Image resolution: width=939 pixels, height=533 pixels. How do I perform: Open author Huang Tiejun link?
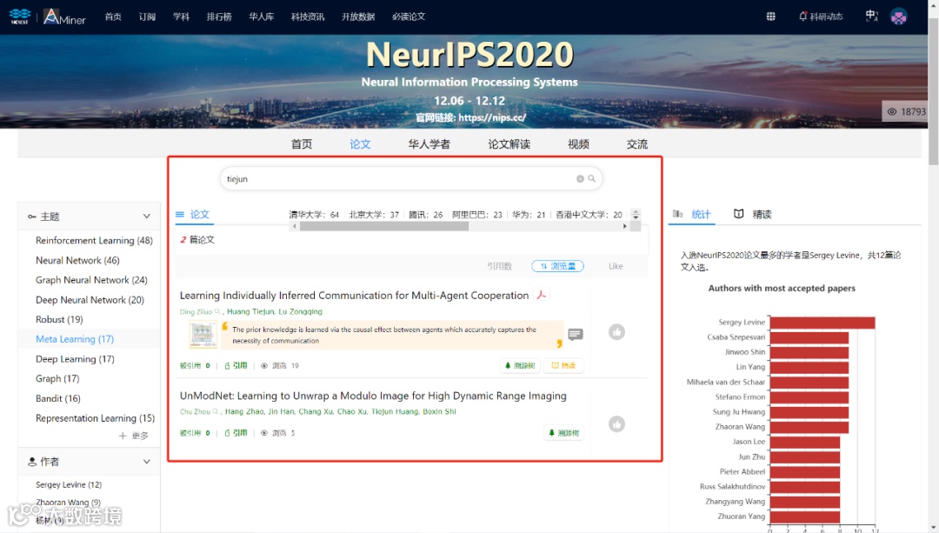[250, 311]
